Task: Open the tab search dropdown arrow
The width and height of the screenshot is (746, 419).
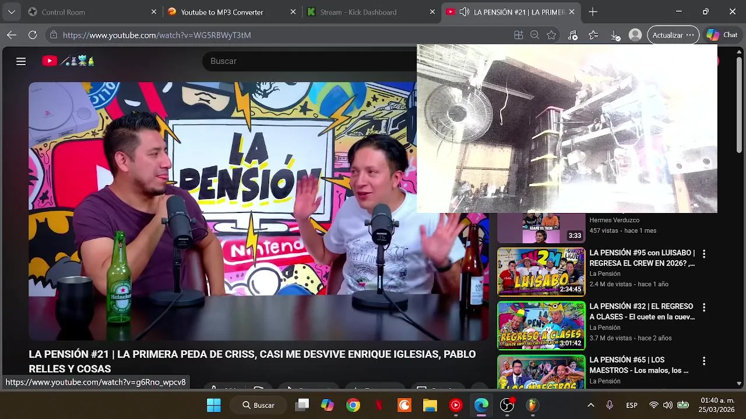Action: [11, 12]
